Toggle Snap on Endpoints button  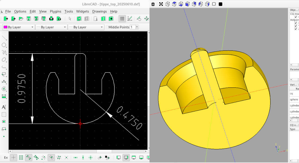[29, 158]
